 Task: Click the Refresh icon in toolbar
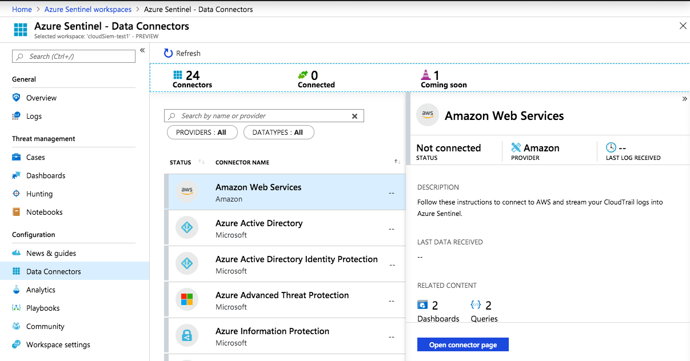point(168,53)
